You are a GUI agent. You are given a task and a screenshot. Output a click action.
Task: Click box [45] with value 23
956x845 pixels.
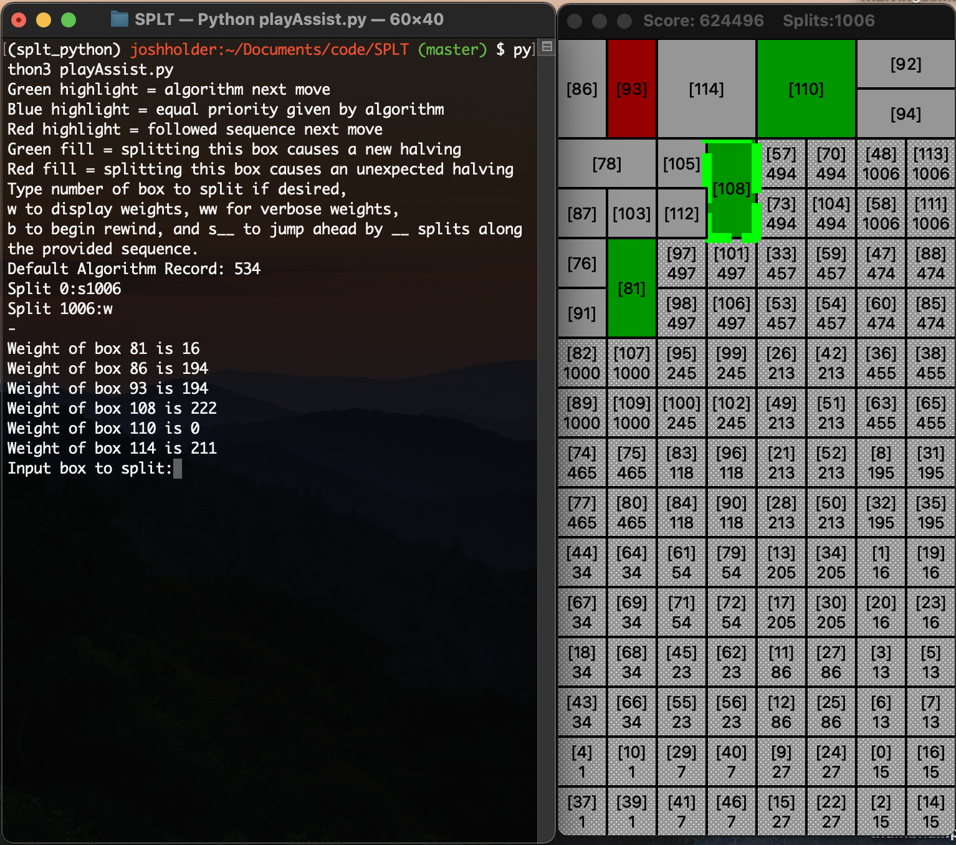[x=682, y=662]
